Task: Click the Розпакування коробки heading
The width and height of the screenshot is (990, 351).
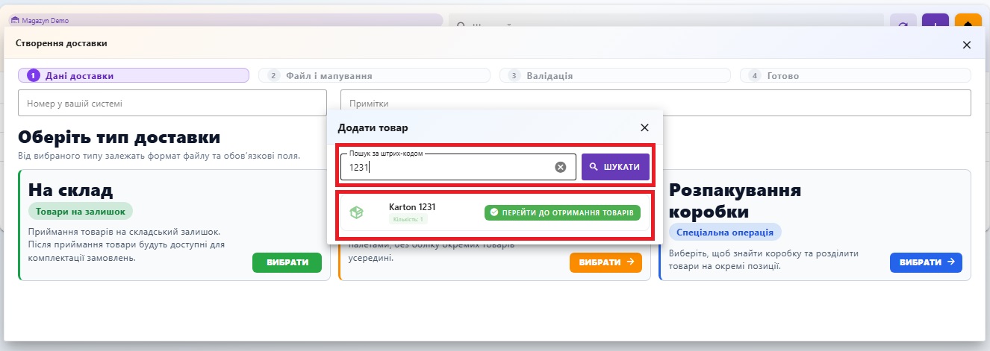Action: [735, 200]
